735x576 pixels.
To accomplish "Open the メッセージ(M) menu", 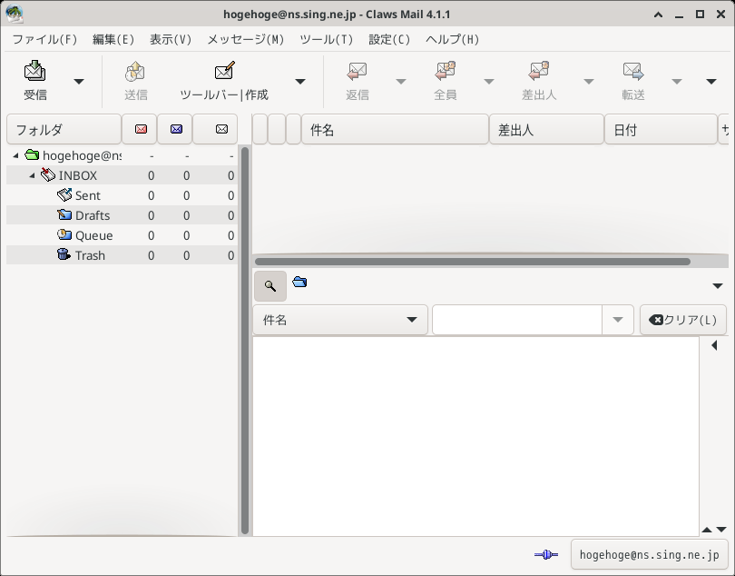I will (246, 39).
